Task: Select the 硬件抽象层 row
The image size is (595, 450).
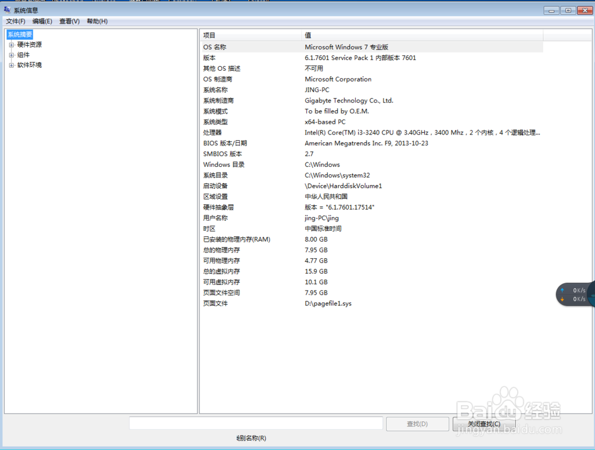Action: click(x=372, y=207)
